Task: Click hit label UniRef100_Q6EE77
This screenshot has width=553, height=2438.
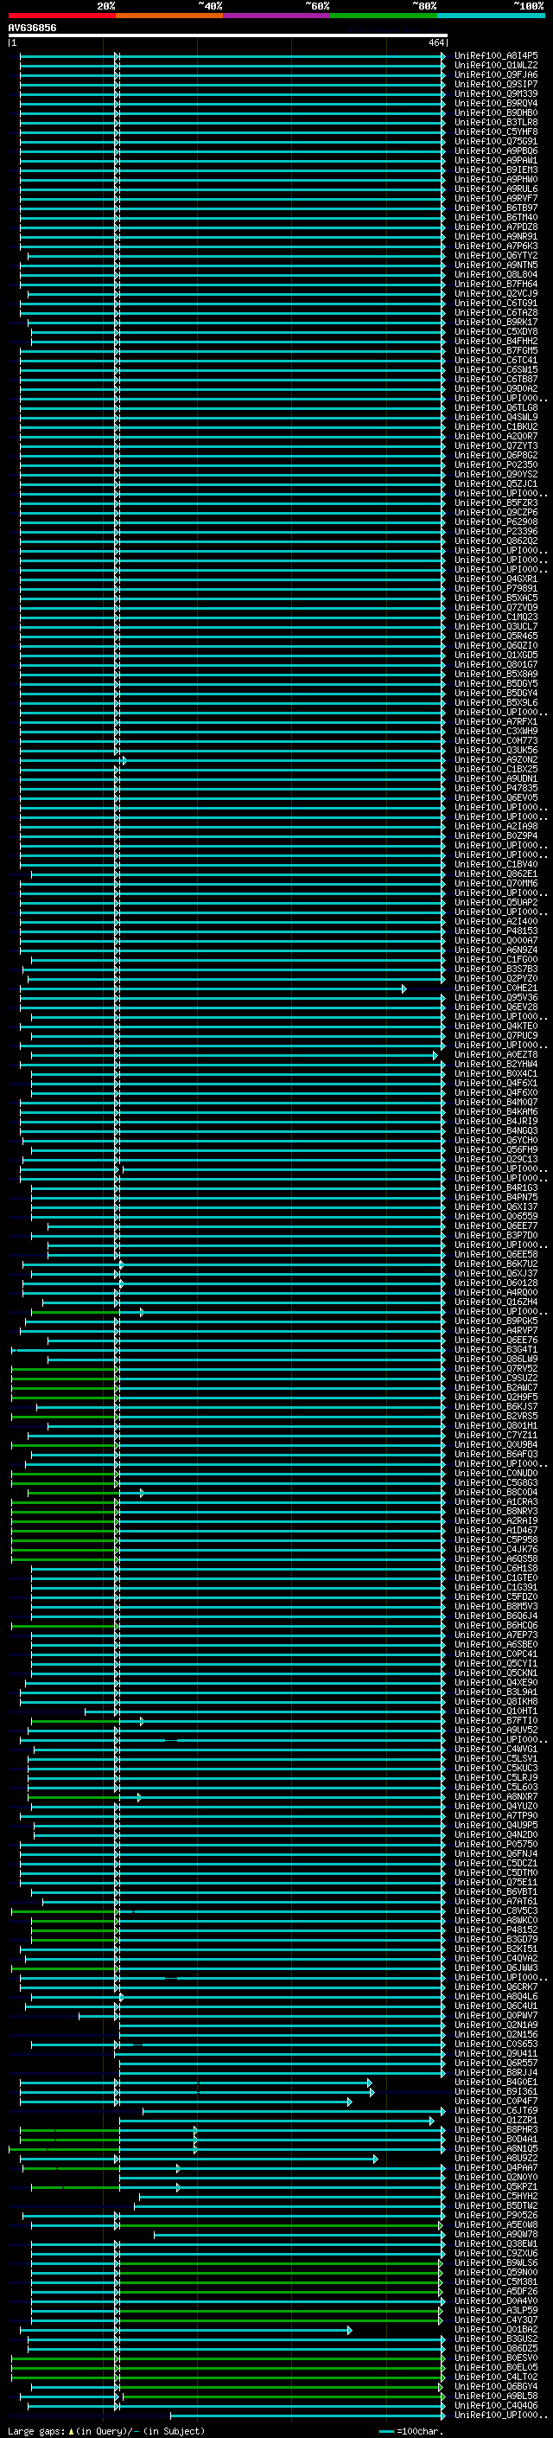Action: tap(496, 1225)
